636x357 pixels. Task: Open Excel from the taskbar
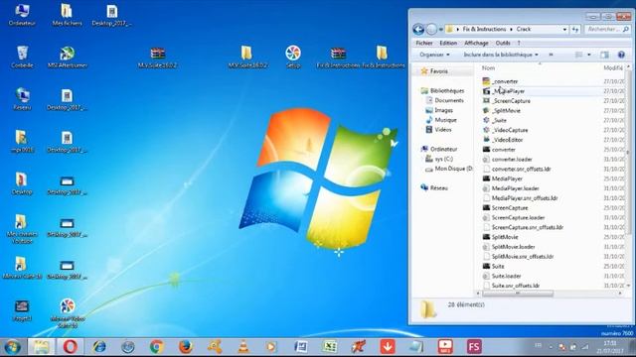pos(330,346)
